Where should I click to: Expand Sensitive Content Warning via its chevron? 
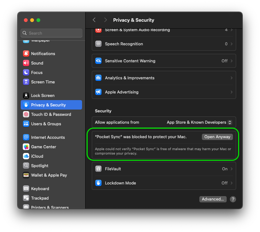[x=231, y=61]
